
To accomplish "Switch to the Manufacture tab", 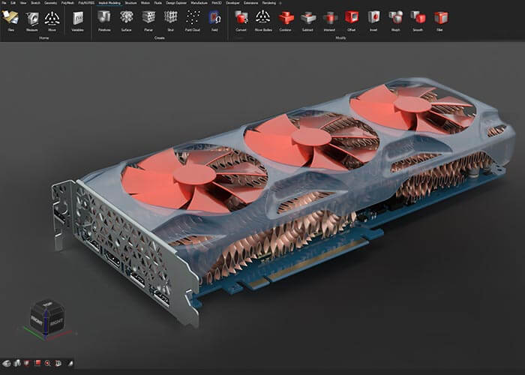I will pyautogui.click(x=201, y=3).
